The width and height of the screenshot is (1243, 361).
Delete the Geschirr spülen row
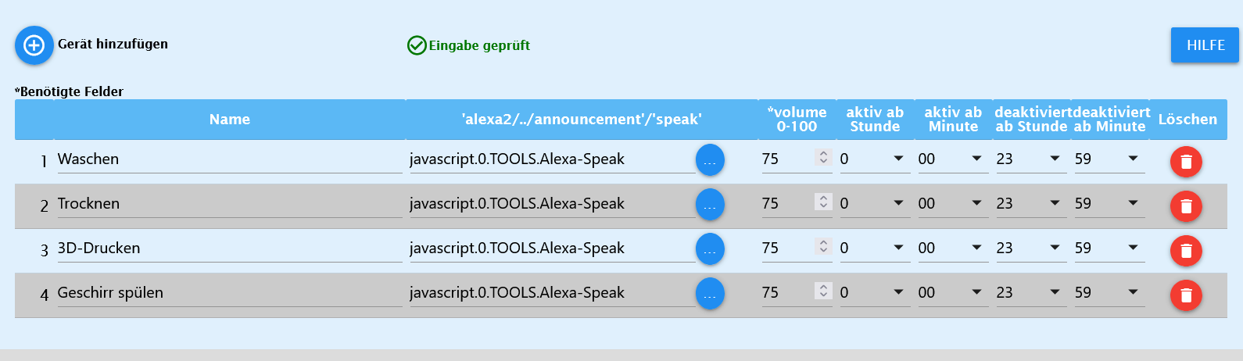1186,295
